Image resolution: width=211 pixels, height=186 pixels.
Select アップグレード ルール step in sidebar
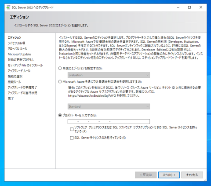pyautogui.click(x=19, y=71)
